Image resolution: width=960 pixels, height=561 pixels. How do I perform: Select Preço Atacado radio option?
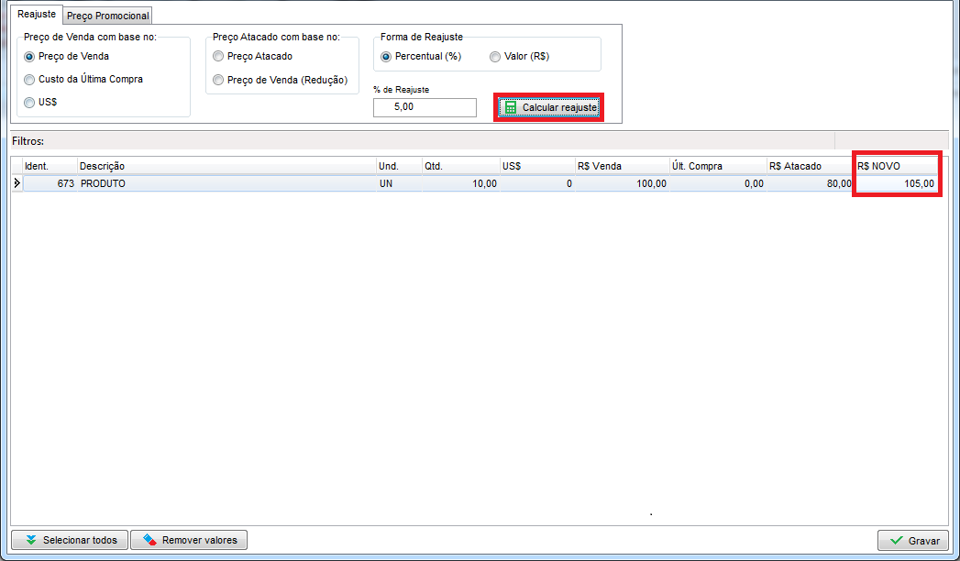pyautogui.click(x=218, y=56)
